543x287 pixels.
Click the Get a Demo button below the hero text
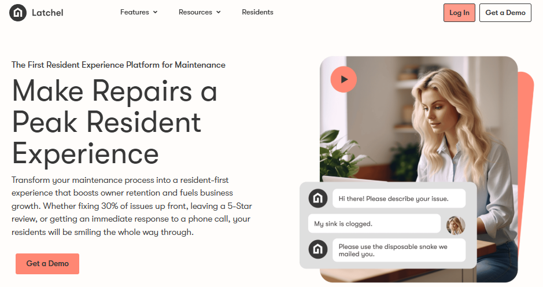pos(47,264)
